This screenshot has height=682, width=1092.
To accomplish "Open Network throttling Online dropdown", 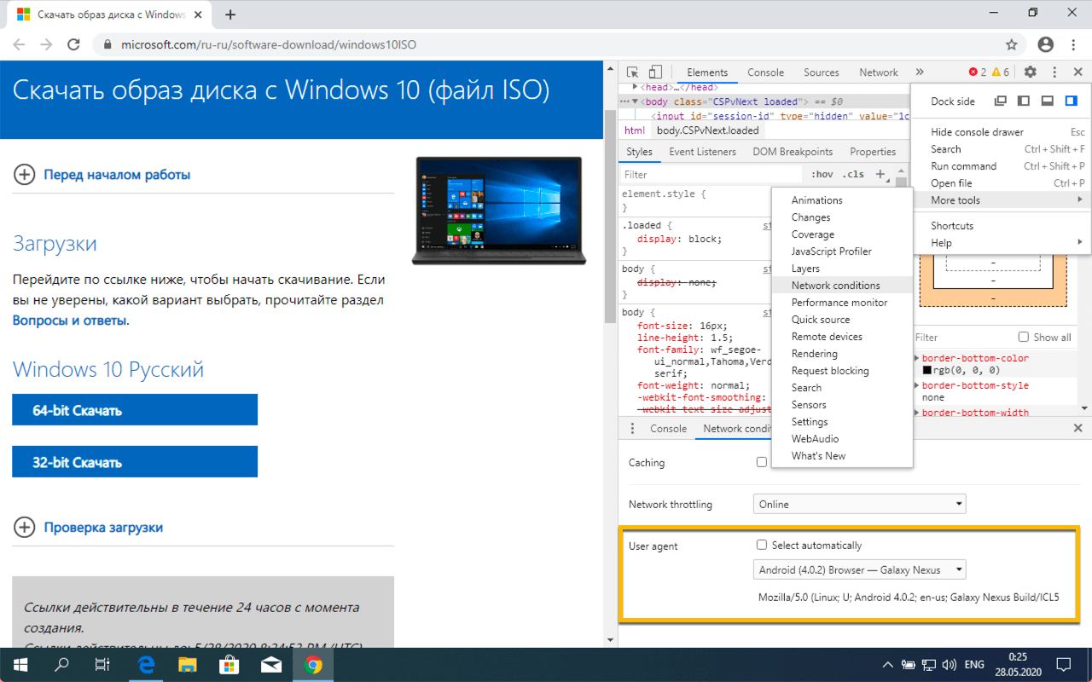I will click(860, 504).
